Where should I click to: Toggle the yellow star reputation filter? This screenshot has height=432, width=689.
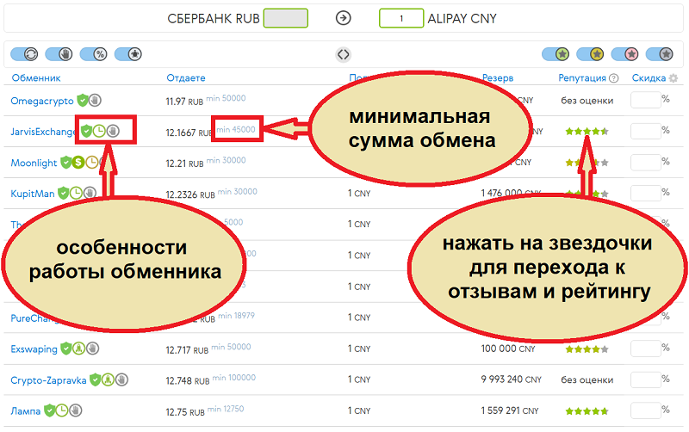pos(591,54)
